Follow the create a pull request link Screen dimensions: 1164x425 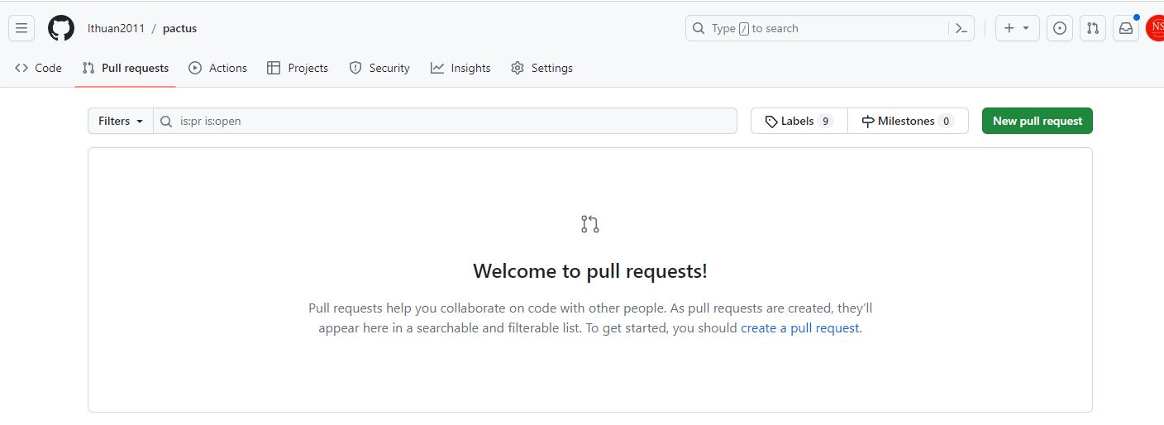pyautogui.click(x=799, y=327)
